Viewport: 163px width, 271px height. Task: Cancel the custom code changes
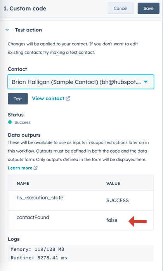click(121, 8)
